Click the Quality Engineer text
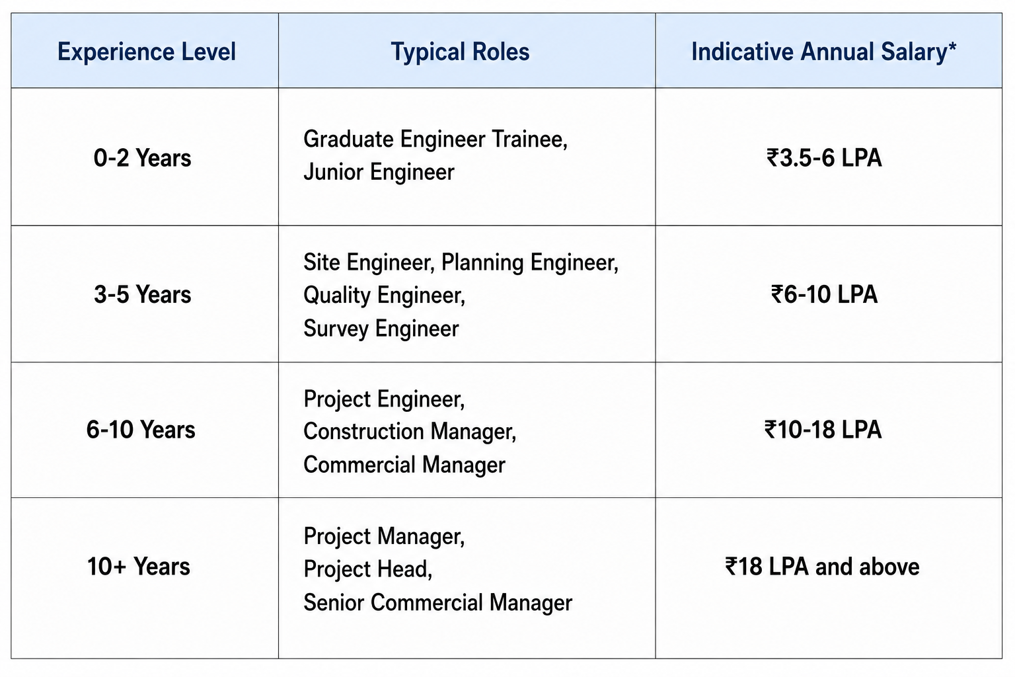 pos(385,296)
